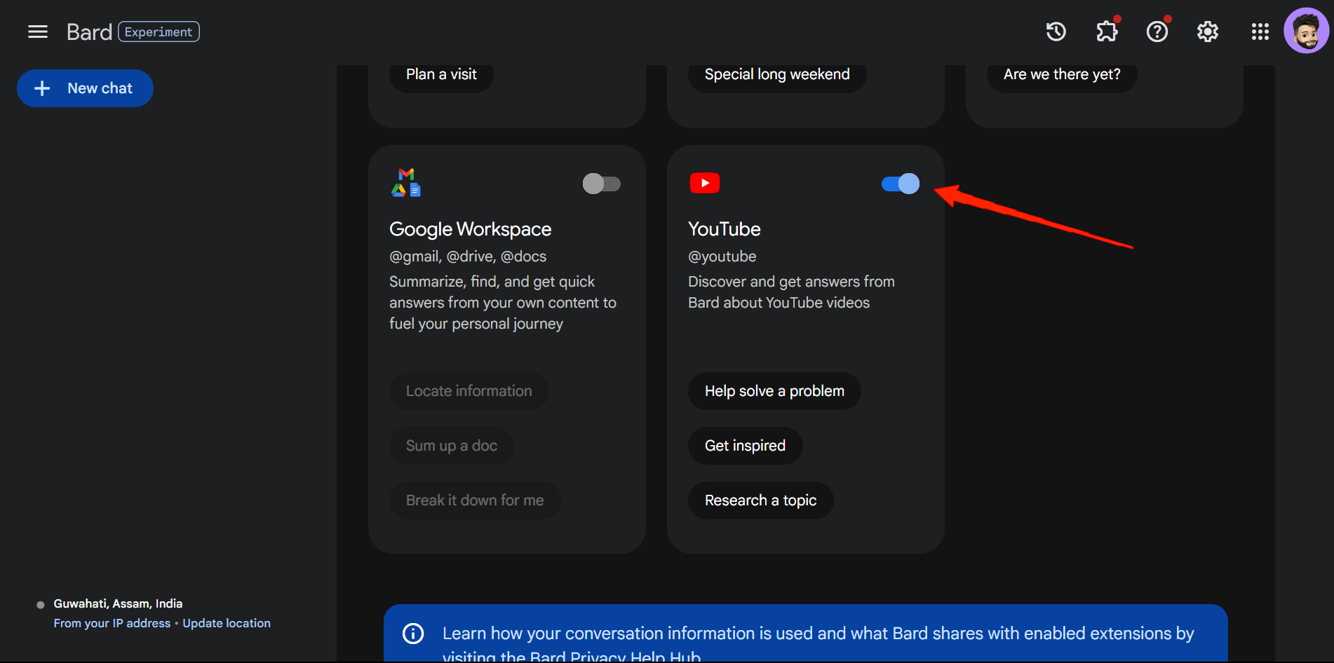Open the hamburger navigation menu
Screen dimensions: 1334x663
(37, 31)
